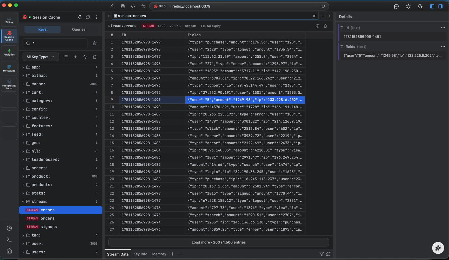The image size is (449, 260).
Task: Expand the tag: folder
Action: pyautogui.click(x=60, y=235)
